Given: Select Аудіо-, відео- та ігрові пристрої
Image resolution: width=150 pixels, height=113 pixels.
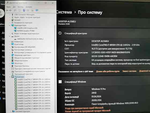Looking at the screenshot, I should point(27,17).
